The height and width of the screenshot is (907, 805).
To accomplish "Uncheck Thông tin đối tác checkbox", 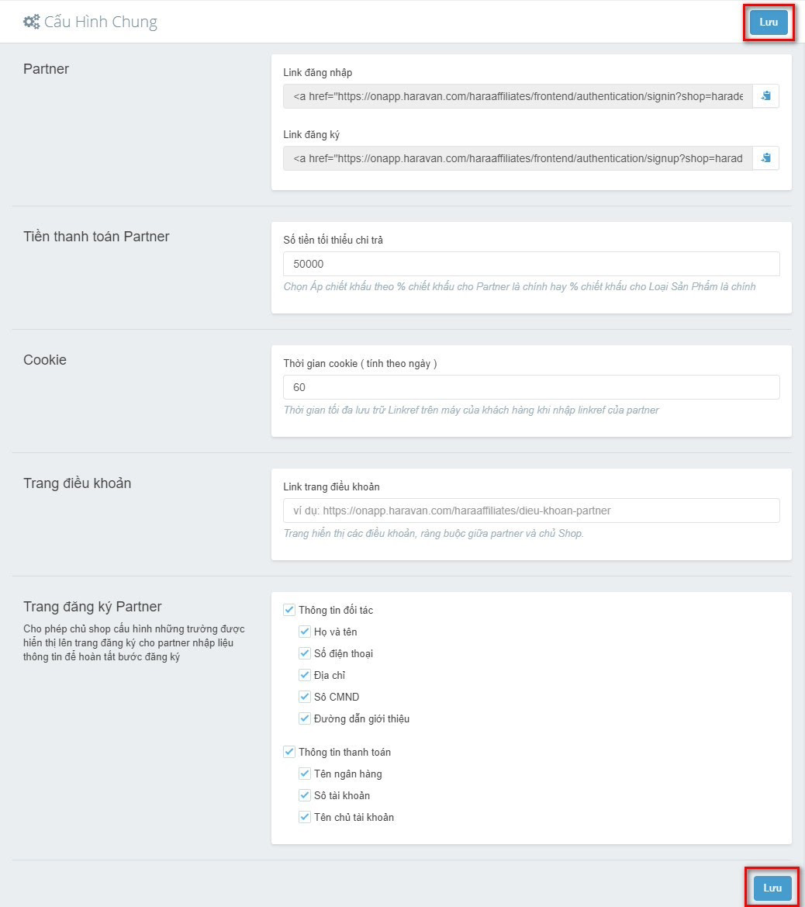I will pyautogui.click(x=289, y=610).
